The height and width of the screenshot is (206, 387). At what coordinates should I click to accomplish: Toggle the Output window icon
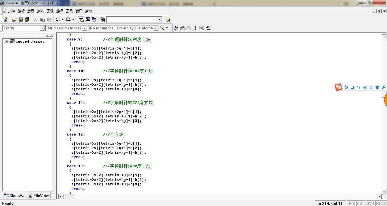pyautogui.click(x=88, y=20)
